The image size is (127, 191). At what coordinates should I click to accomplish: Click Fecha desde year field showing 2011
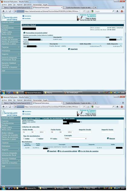[x=42, y=132]
